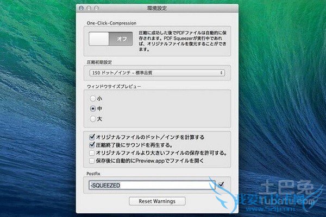Uncheck オリジナルファイルのドット/インチを計算する checkbox

coord(92,137)
